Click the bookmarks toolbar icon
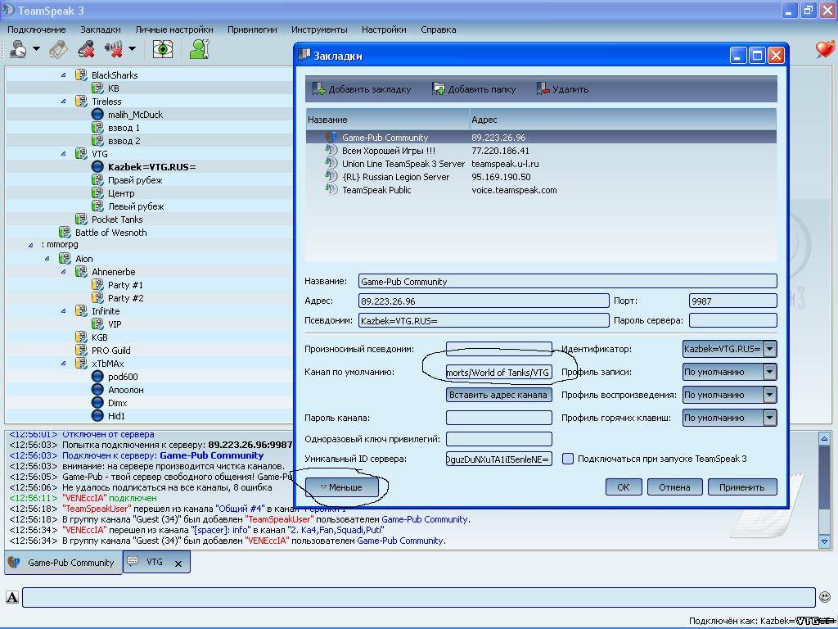Viewport: 838px width, 629px height. click(x=58, y=49)
